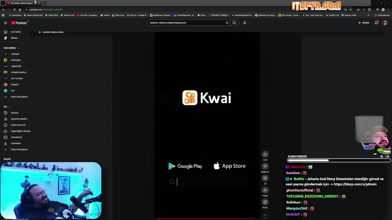Open the YouTube hamburger guide menu
Screen dimensions: 392x220
(x=5, y=23)
